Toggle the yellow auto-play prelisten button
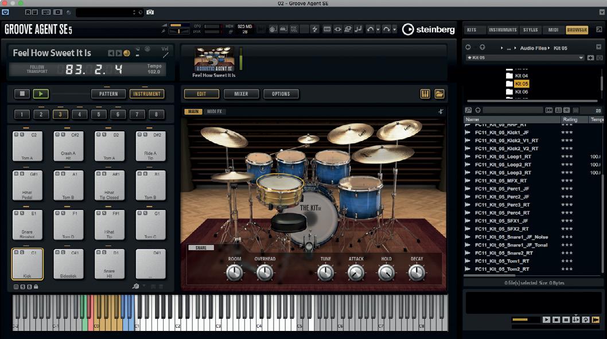Image resolution: width=607 pixels, height=339 pixels. 596,319
